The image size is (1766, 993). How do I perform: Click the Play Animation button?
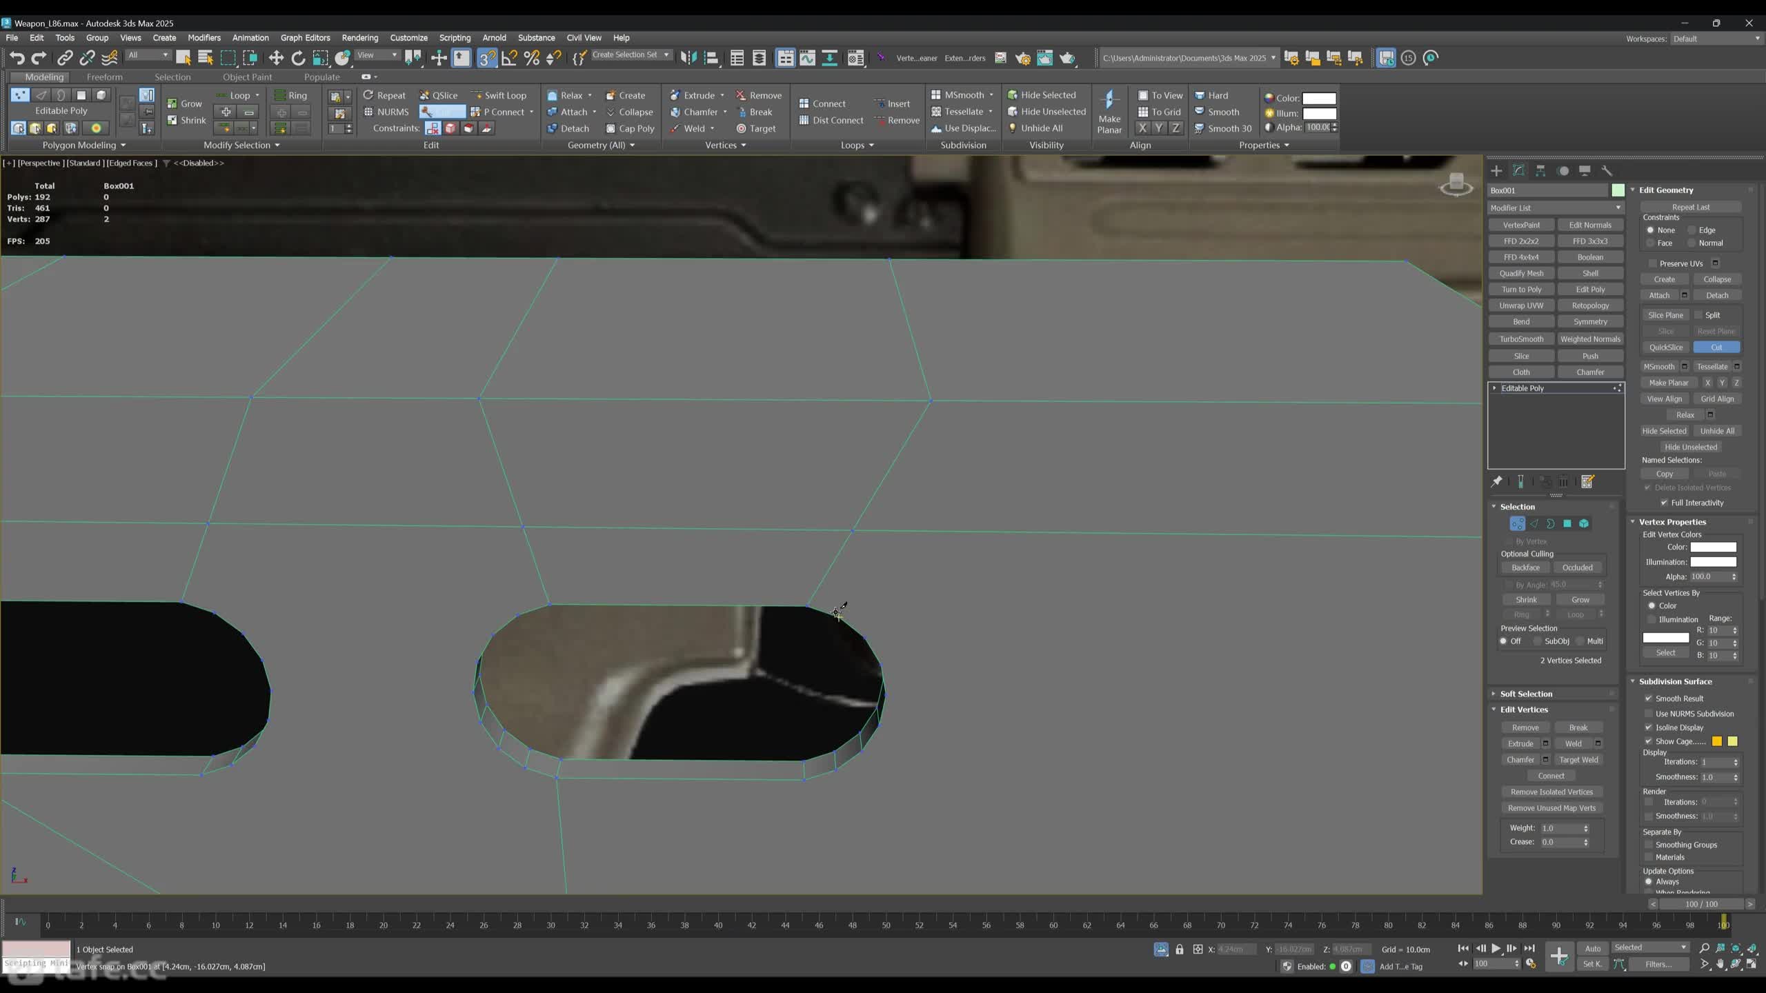[x=1496, y=948]
